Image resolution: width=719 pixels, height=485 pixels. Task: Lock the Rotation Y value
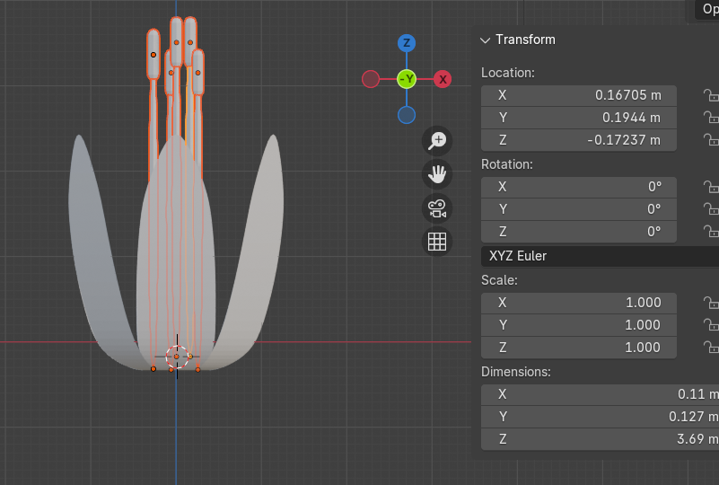pos(710,209)
